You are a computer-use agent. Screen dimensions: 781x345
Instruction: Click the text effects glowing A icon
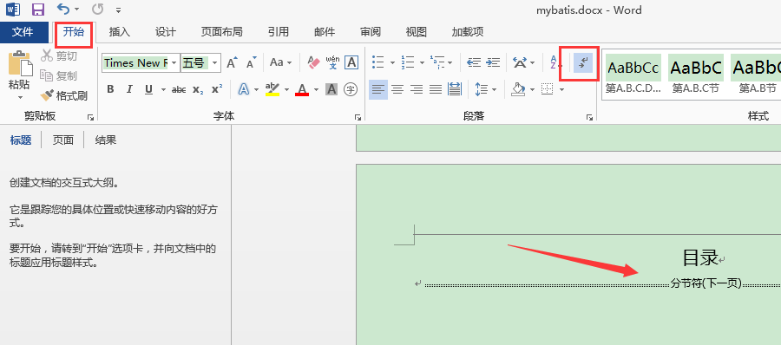pyautogui.click(x=244, y=89)
